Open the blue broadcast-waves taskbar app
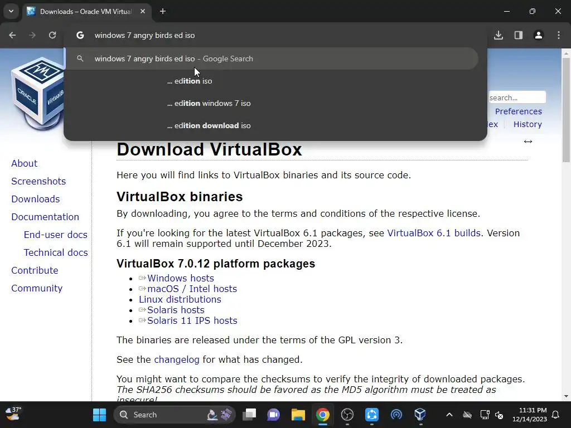 click(396, 415)
